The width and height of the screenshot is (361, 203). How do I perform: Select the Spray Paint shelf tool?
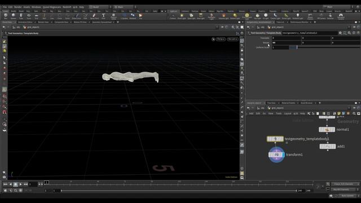pos(94,16)
